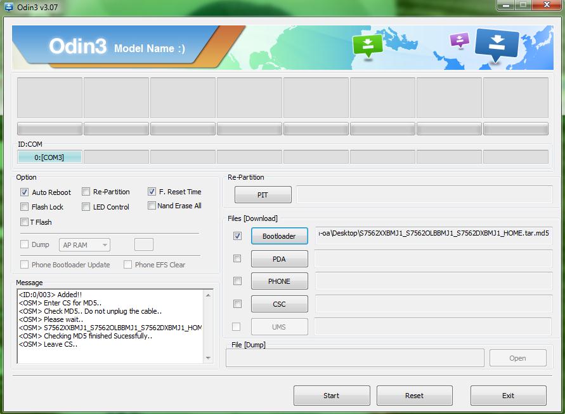Click the Reset button

[414, 396]
